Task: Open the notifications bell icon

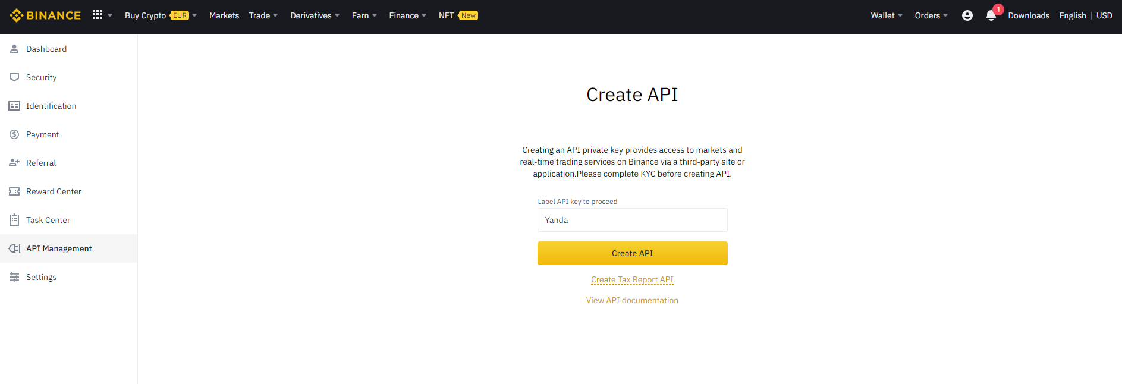Action: tap(991, 16)
